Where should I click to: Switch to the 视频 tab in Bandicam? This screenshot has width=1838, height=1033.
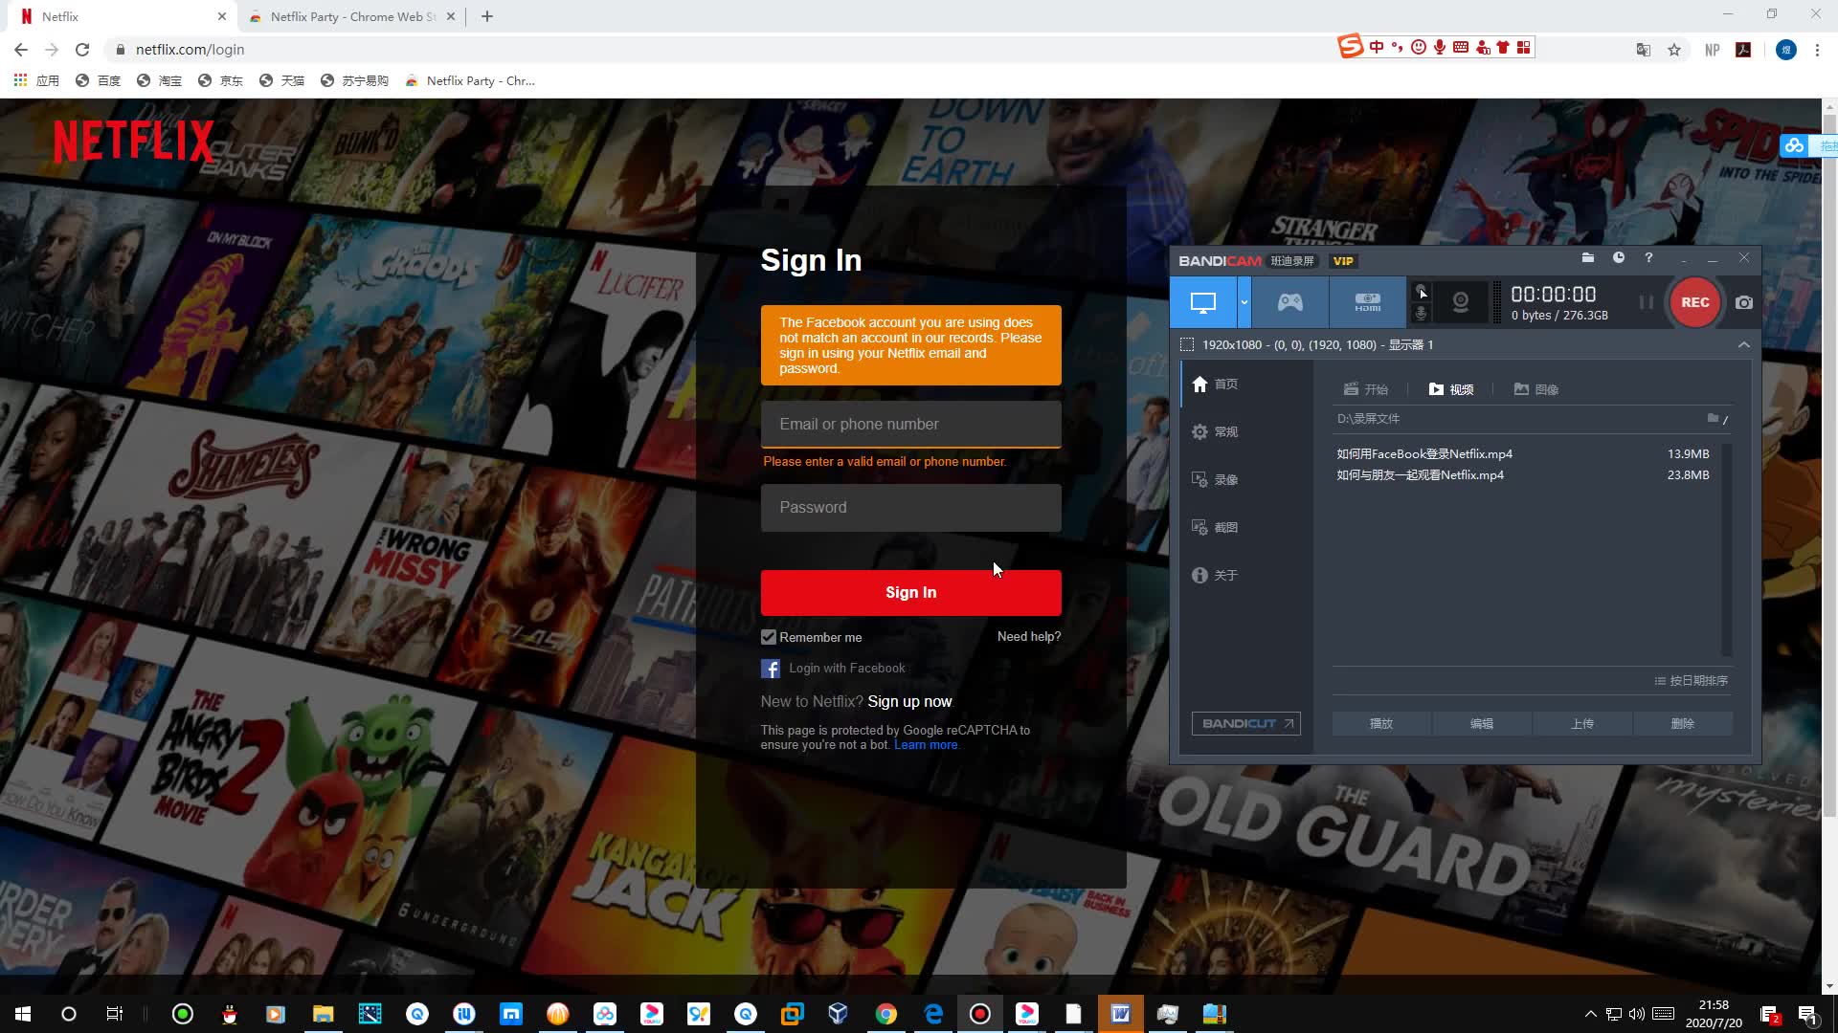click(1451, 389)
